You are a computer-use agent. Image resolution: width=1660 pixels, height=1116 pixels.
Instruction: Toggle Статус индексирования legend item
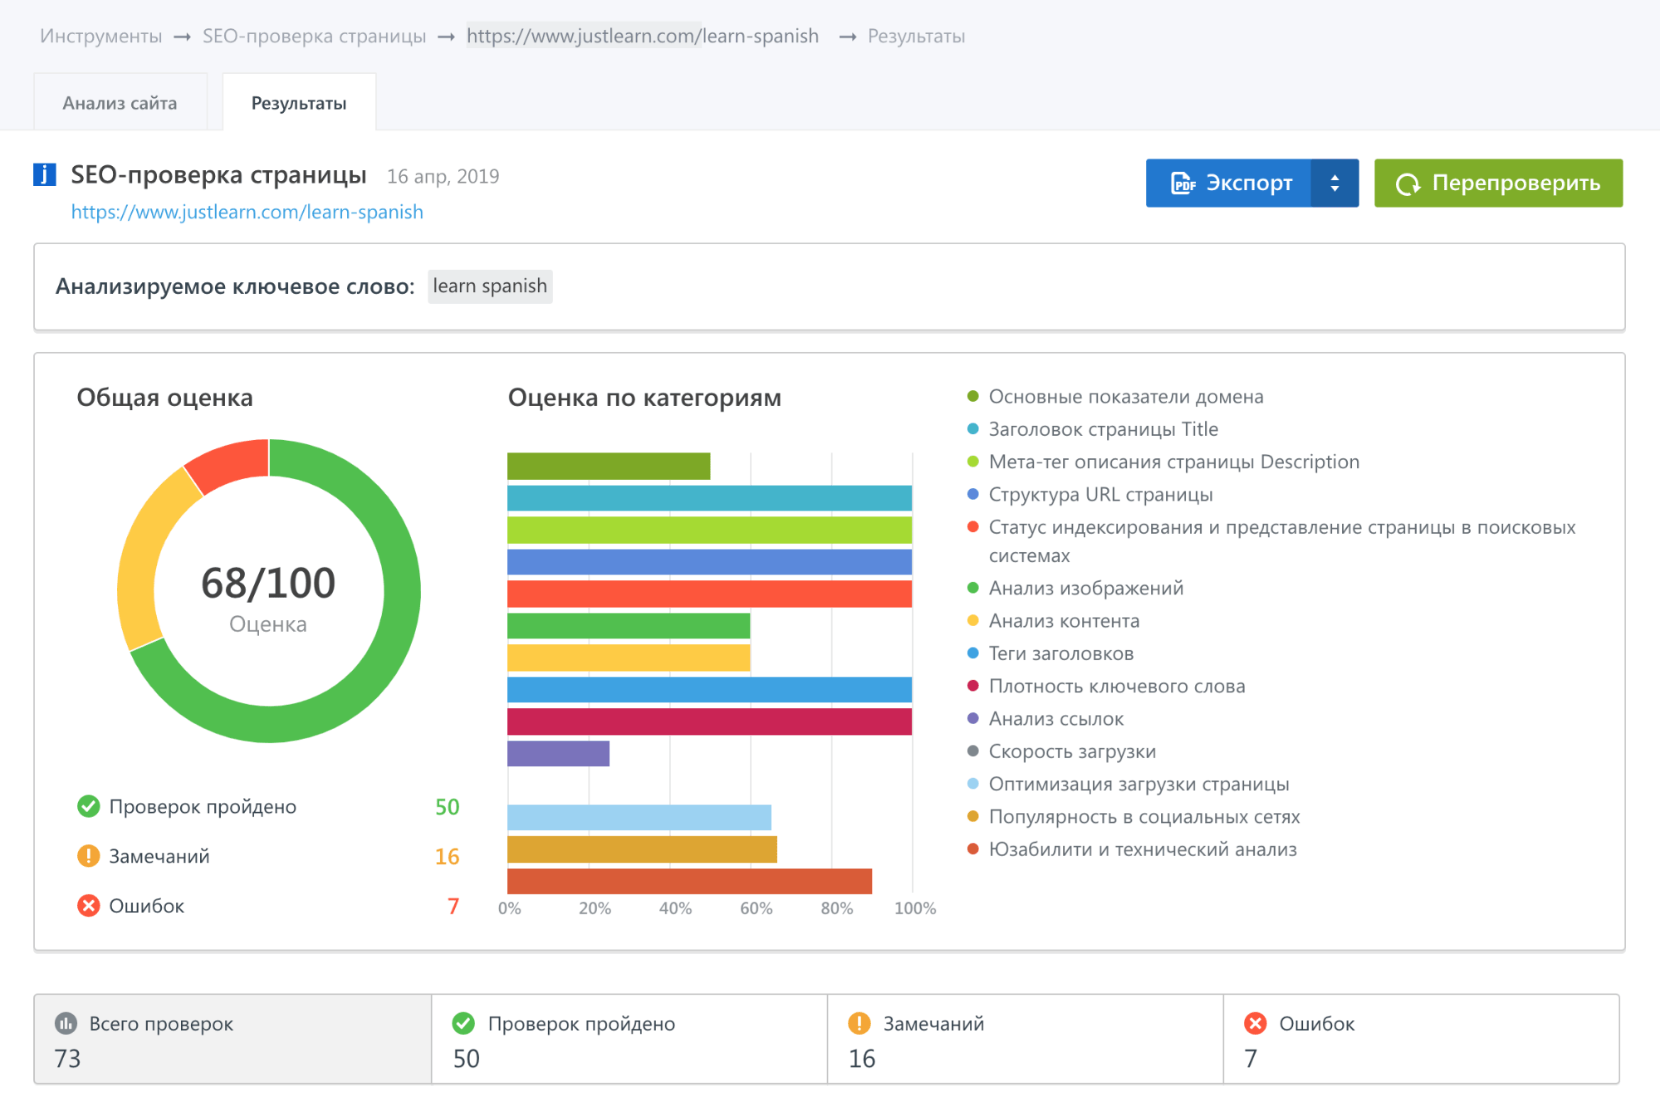tap(1271, 541)
